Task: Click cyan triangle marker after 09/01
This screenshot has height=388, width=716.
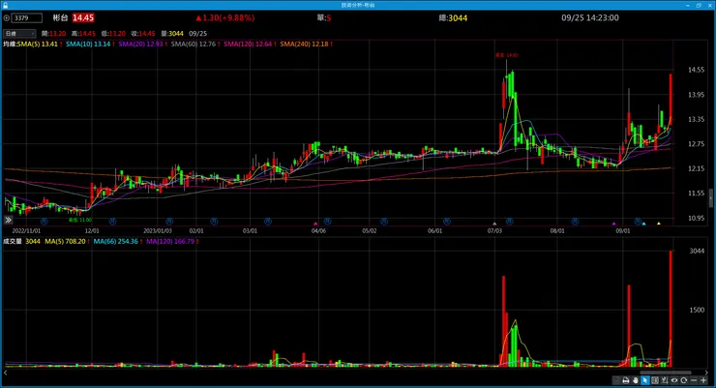Action: click(643, 224)
